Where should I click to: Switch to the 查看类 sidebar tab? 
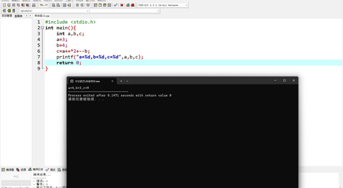click(18, 16)
